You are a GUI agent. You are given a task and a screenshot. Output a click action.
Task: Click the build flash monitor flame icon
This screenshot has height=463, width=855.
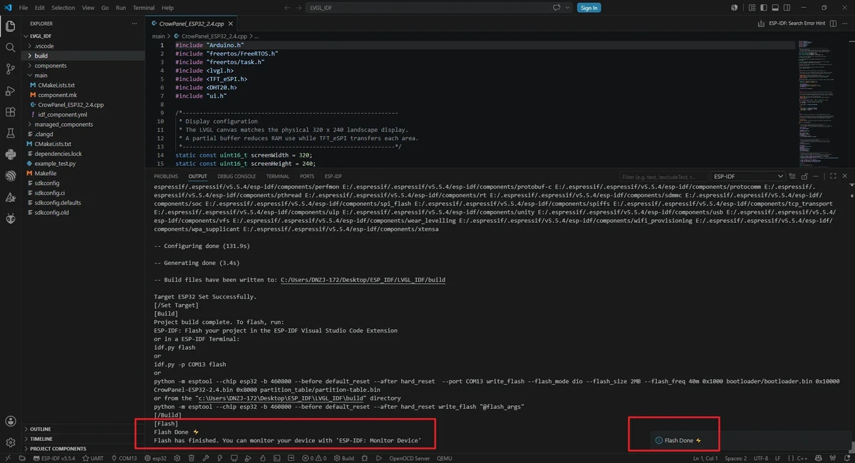tap(263, 458)
